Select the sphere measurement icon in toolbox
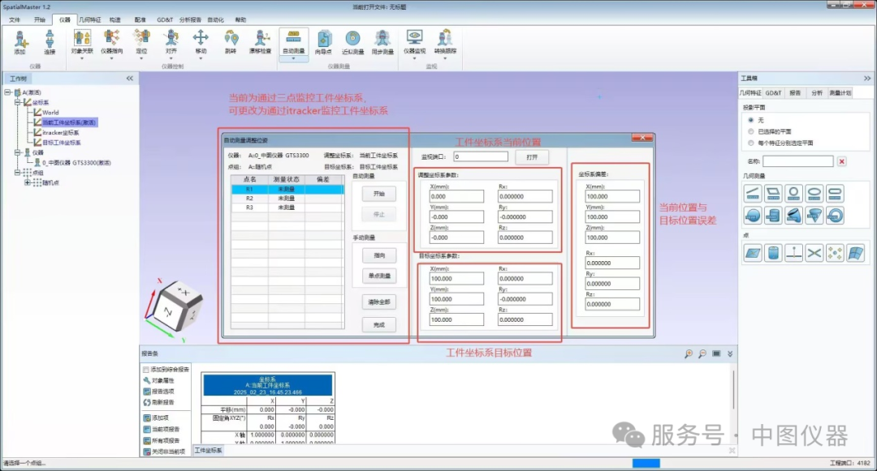 pyautogui.click(x=753, y=216)
